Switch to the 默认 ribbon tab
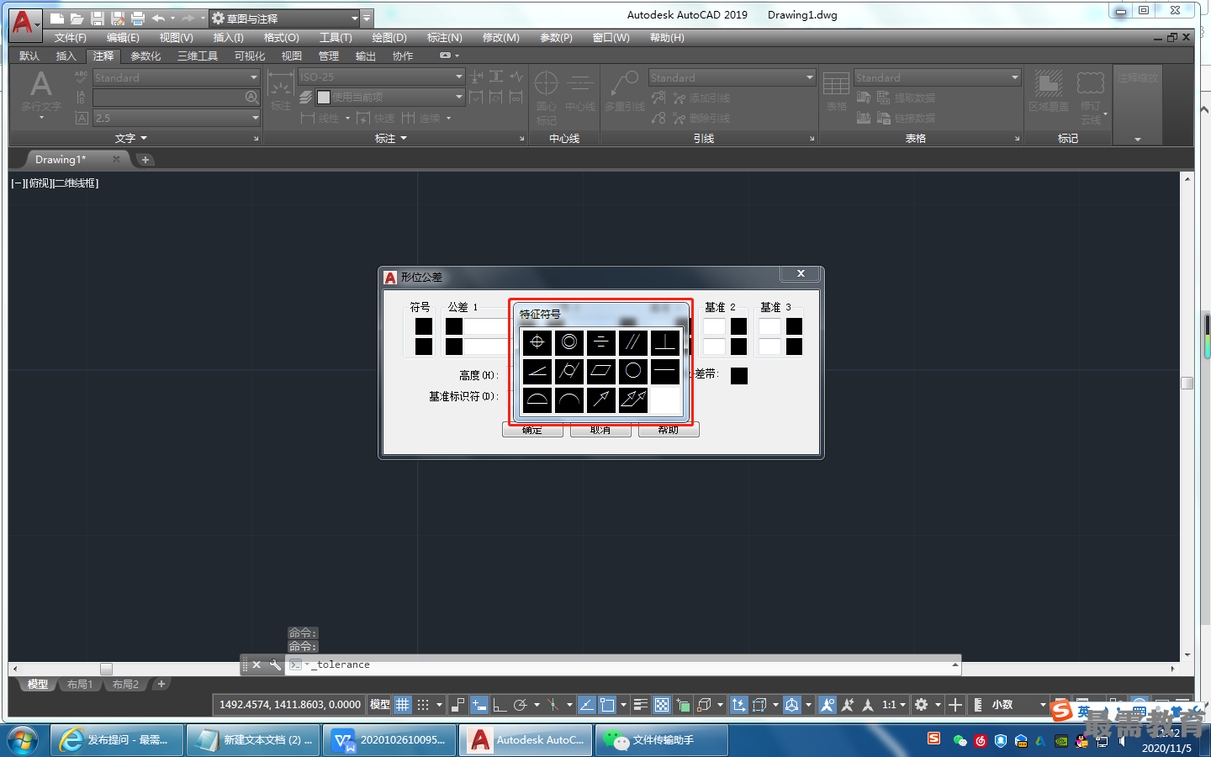Viewport: 1211px width, 757px height. pos(29,56)
